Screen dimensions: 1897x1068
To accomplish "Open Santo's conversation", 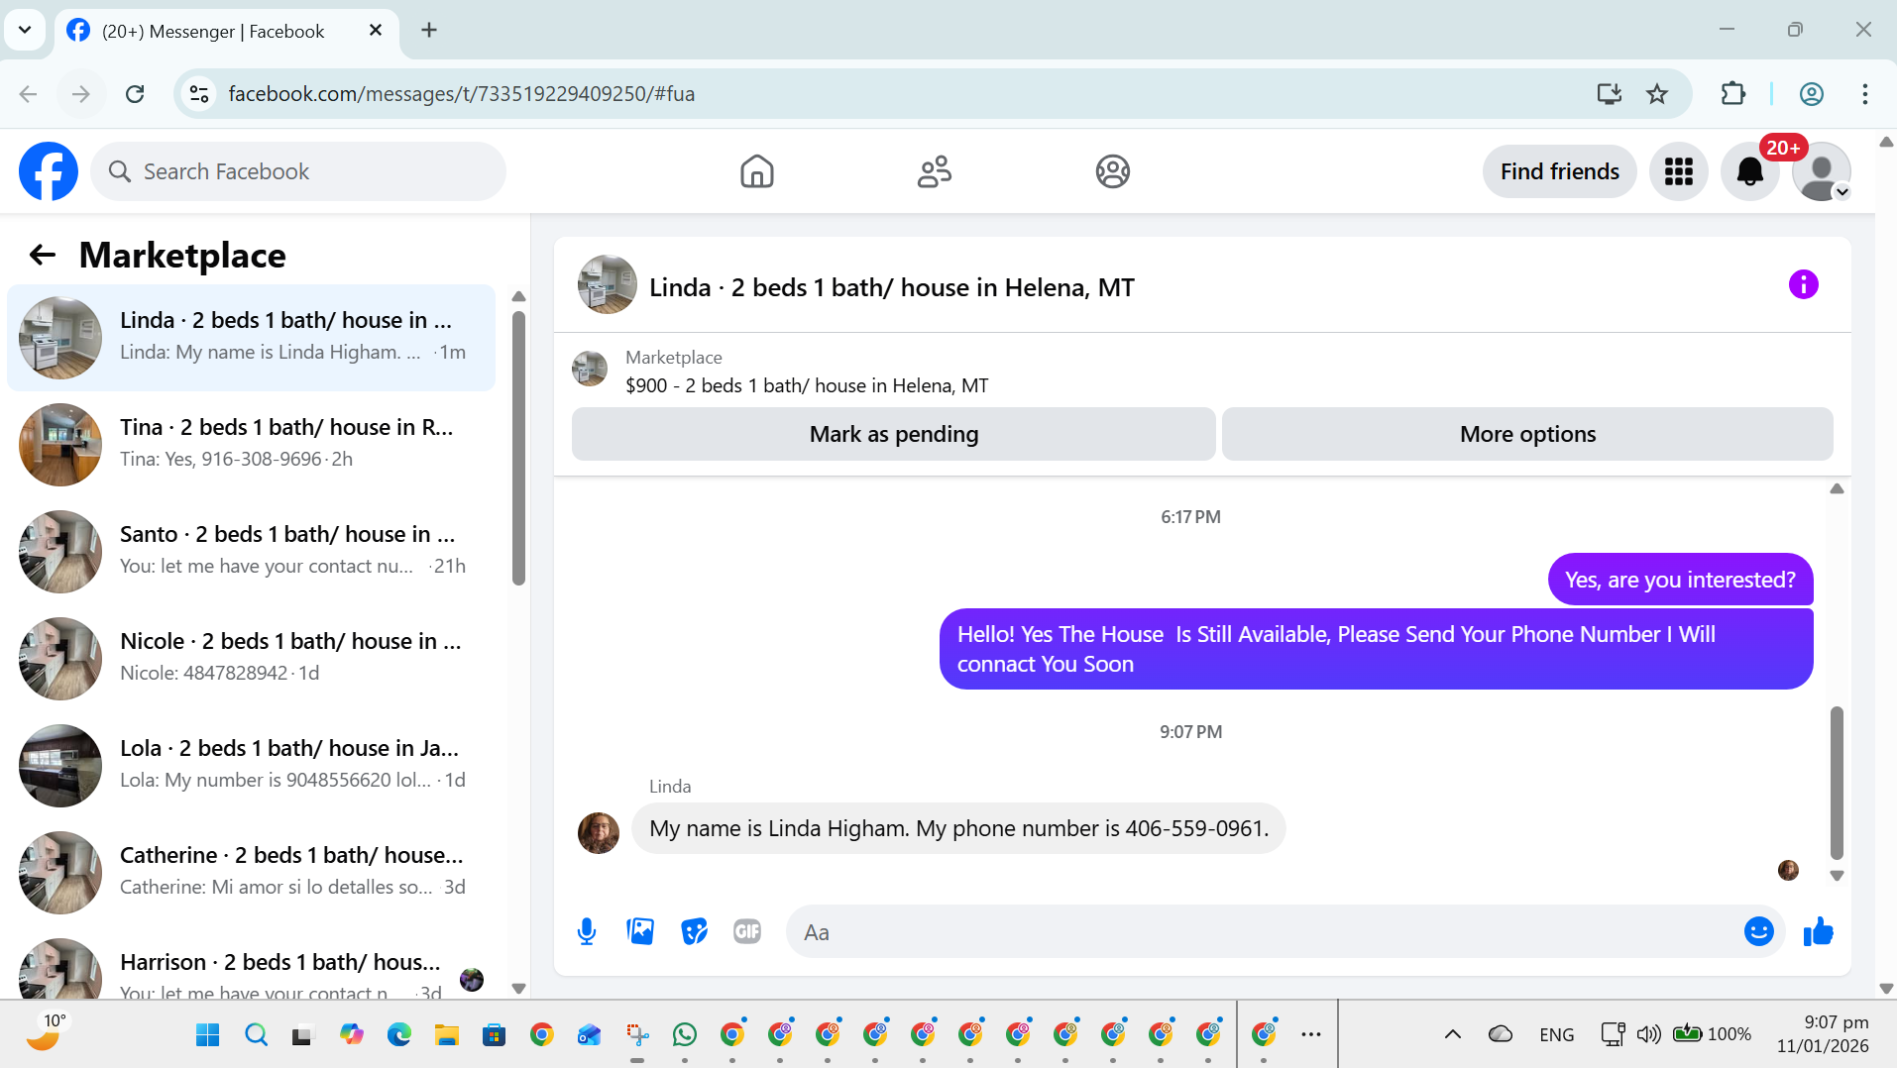I will (251, 552).
